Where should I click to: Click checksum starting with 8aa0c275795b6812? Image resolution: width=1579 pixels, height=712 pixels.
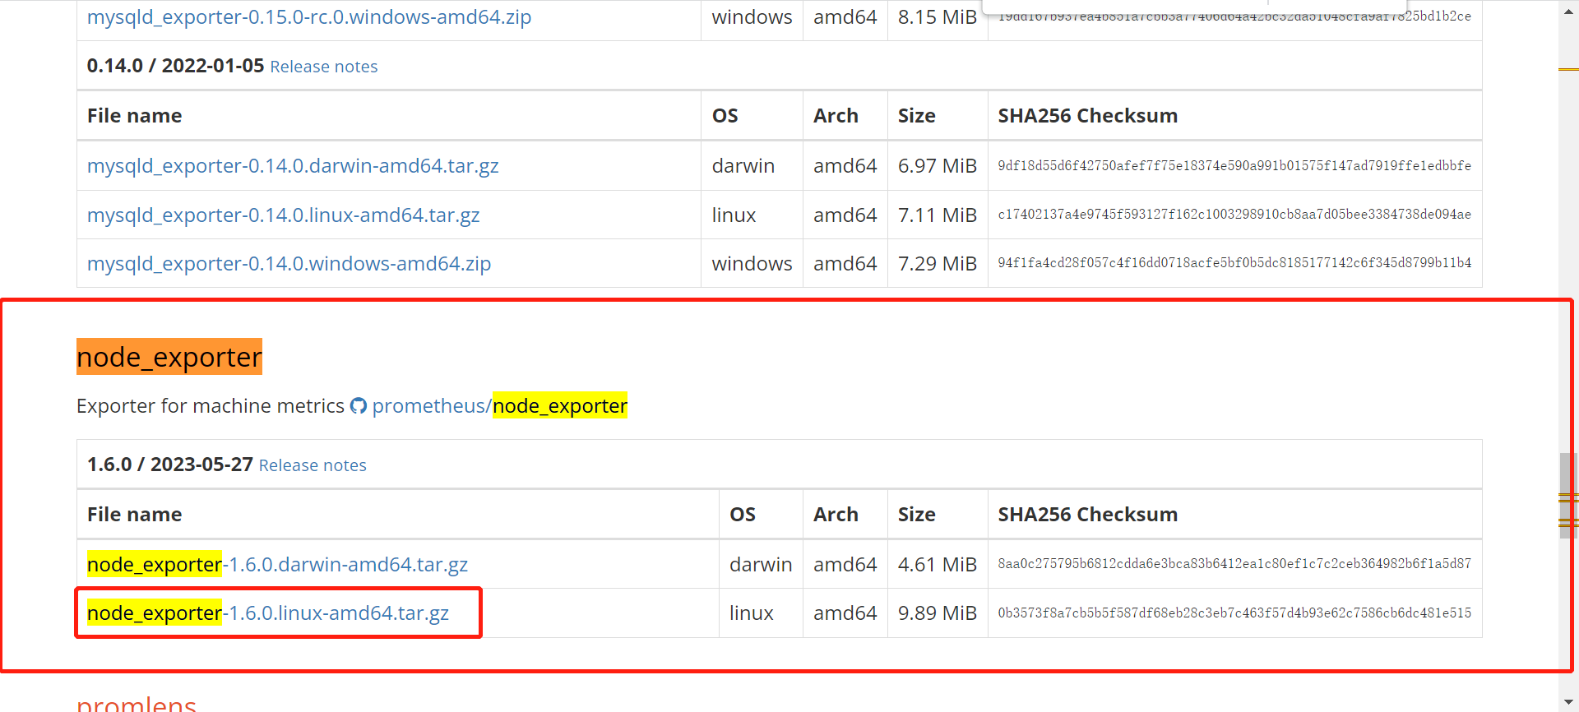[1234, 563]
